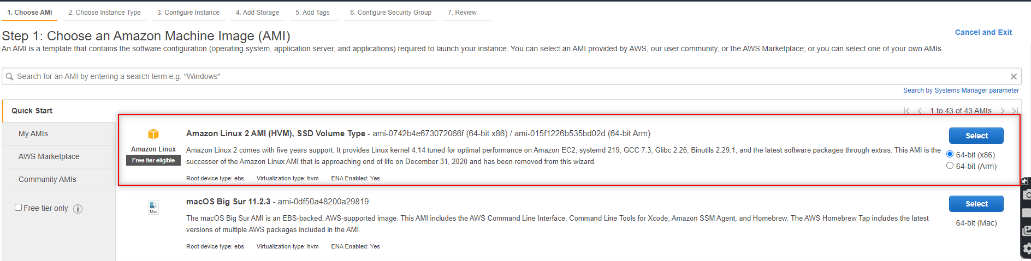Clear the AMI search box with X

click(x=1014, y=77)
